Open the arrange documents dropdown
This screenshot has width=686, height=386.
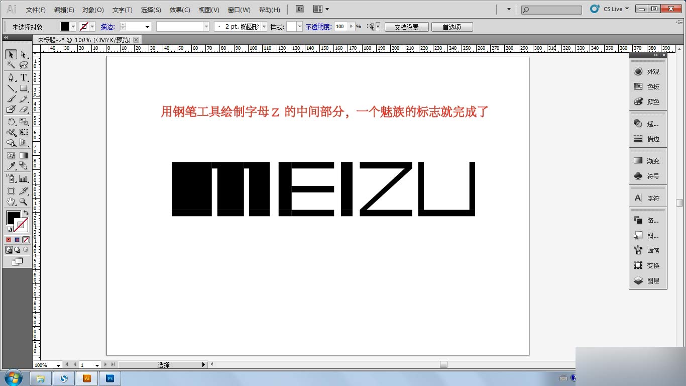321,9
